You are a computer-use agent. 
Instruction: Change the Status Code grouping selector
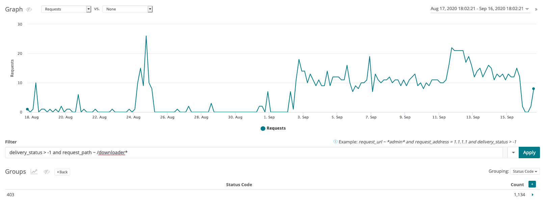(x=525, y=171)
